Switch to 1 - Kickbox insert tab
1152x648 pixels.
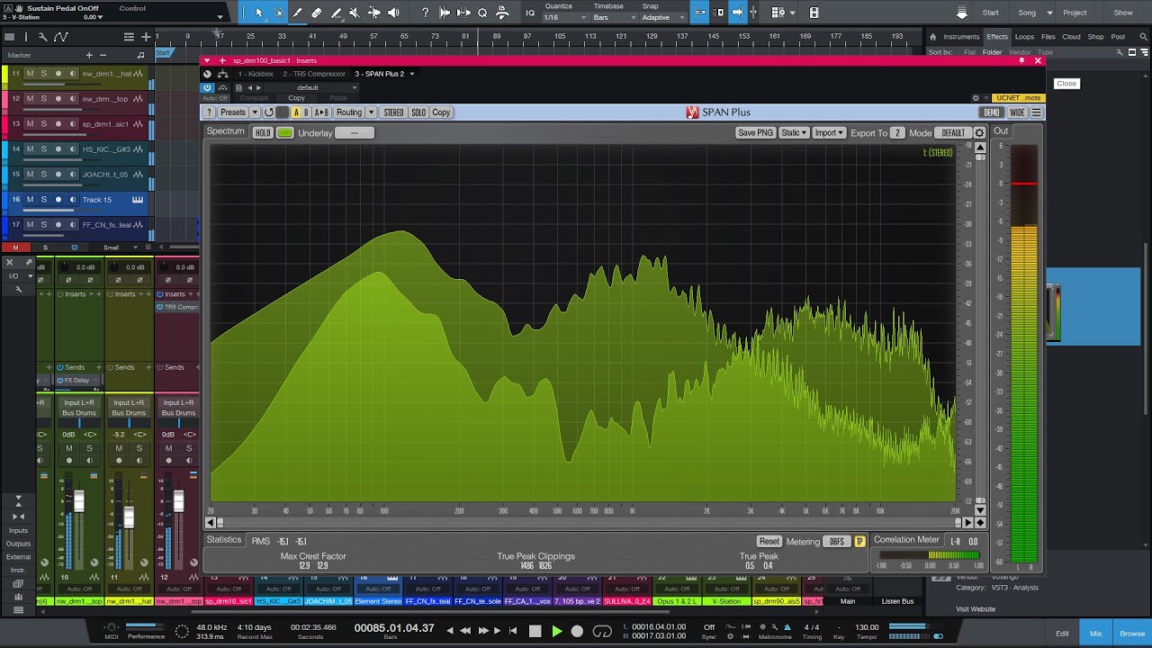[x=256, y=74]
